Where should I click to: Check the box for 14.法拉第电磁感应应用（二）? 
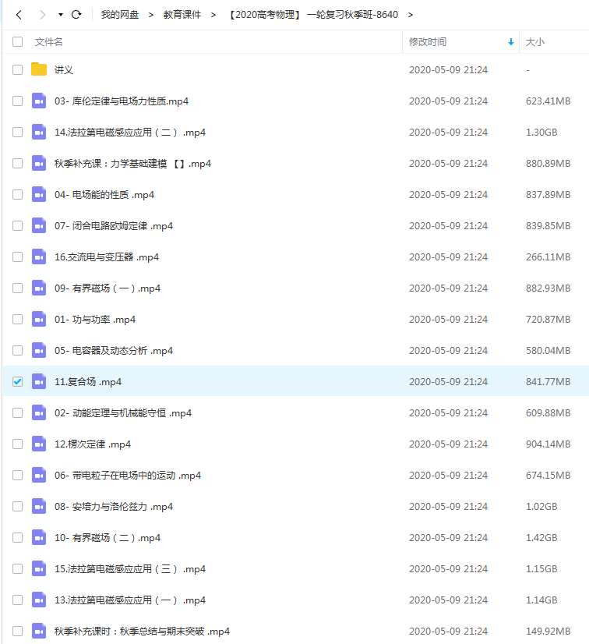pyautogui.click(x=17, y=133)
